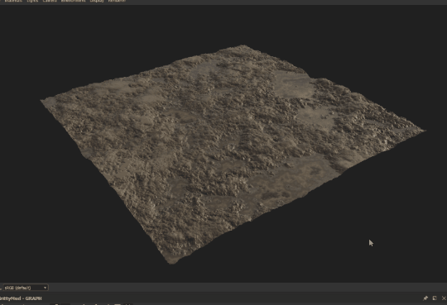The image size is (447, 305).
Task: Click the farthest top corner of the mud mesh
Action: [x=243, y=45]
